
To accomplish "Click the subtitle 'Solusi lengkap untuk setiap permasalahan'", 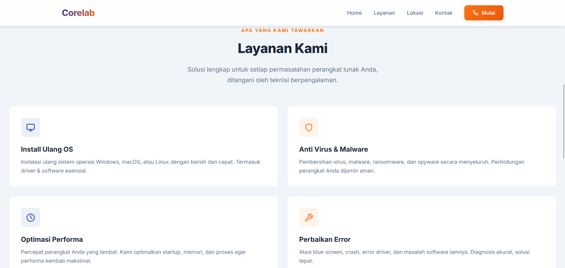I will (282, 75).
